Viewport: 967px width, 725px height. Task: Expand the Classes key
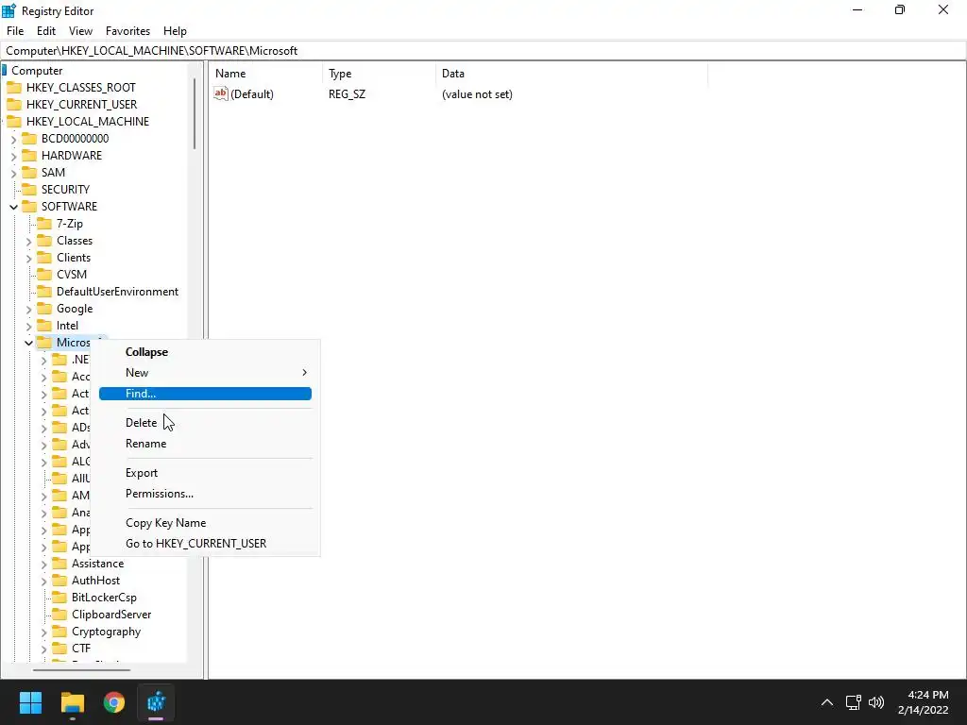[x=28, y=241]
